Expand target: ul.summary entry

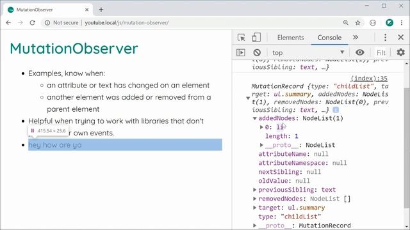(x=254, y=208)
